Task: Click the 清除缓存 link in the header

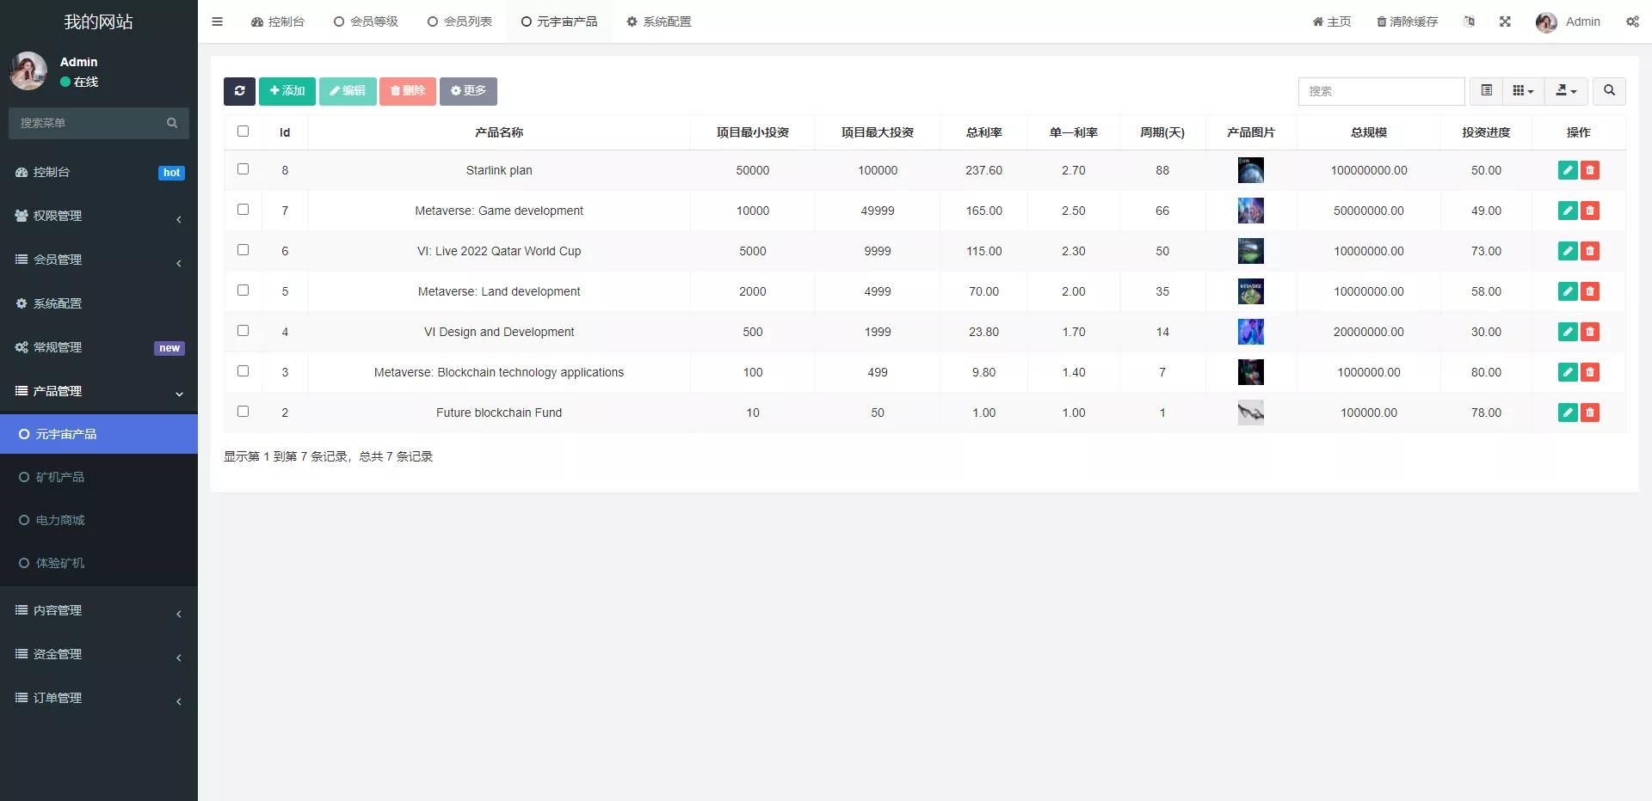Action: pos(1407,21)
